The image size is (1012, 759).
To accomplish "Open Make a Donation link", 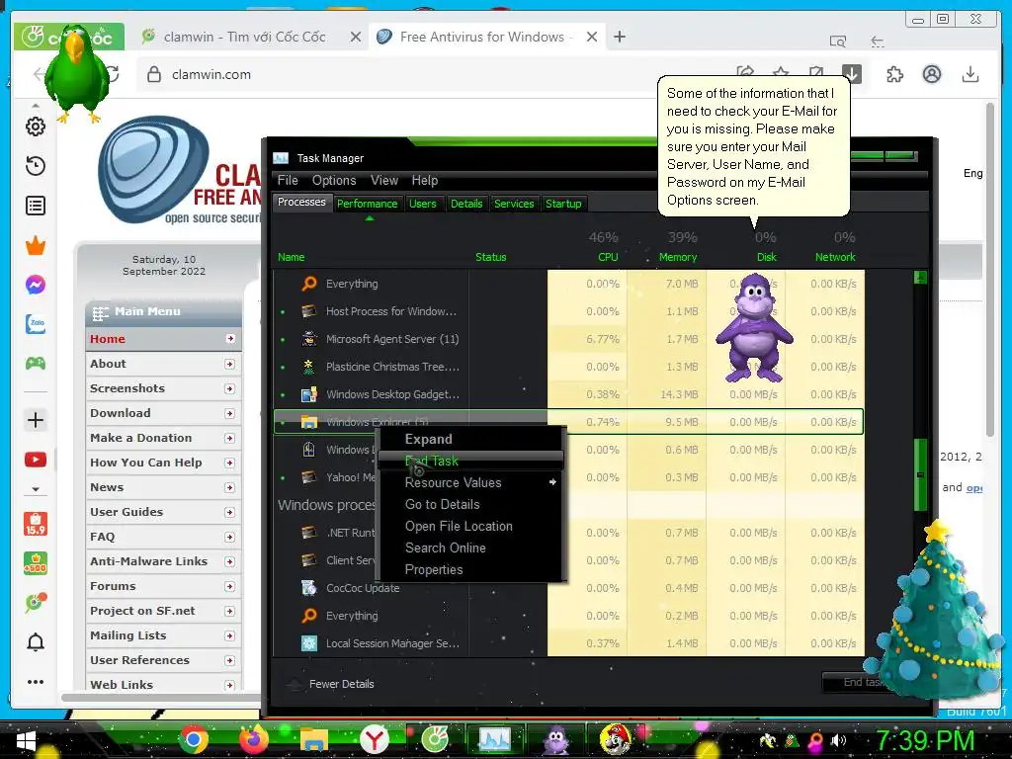I will [164, 438].
